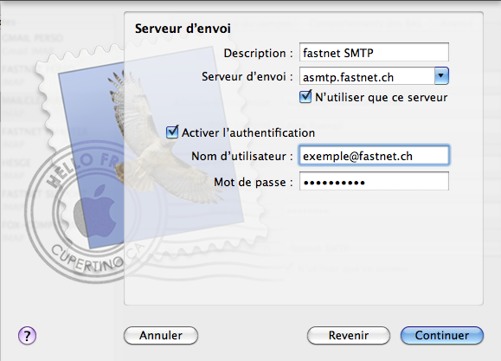The width and height of the screenshot is (501, 361).
Task: Click the fastnet SMTP description field
Action: pyautogui.click(x=374, y=52)
